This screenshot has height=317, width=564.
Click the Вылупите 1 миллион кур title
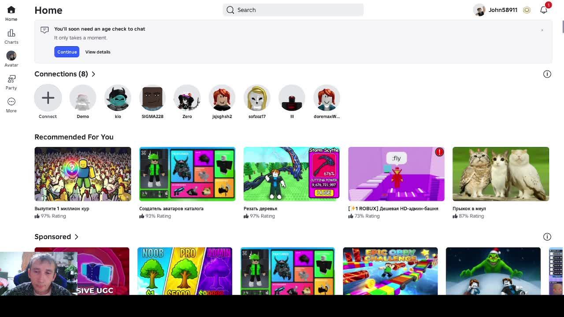point(62,209)
